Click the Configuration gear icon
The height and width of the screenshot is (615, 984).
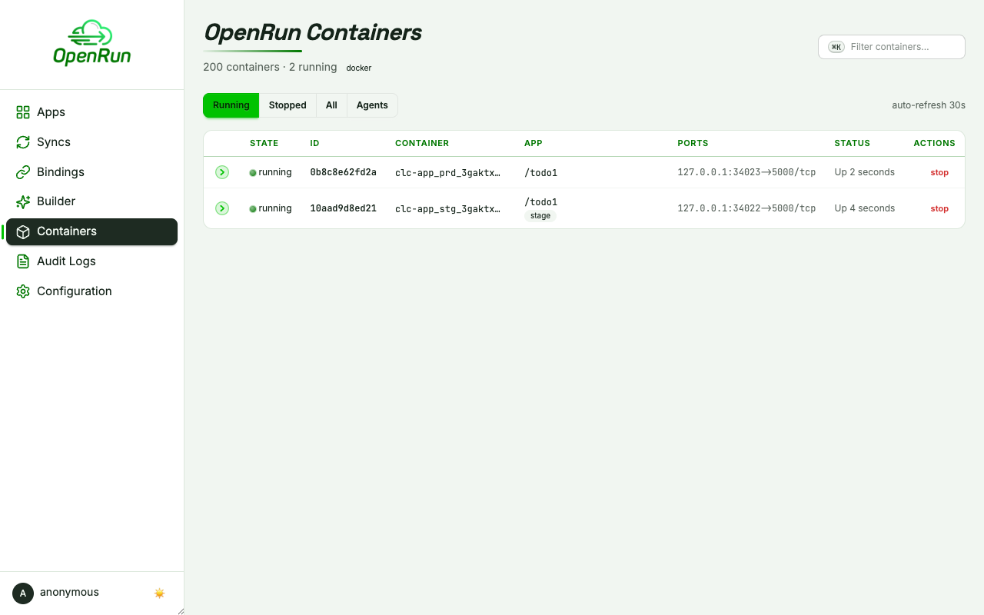tap(23, 291)
